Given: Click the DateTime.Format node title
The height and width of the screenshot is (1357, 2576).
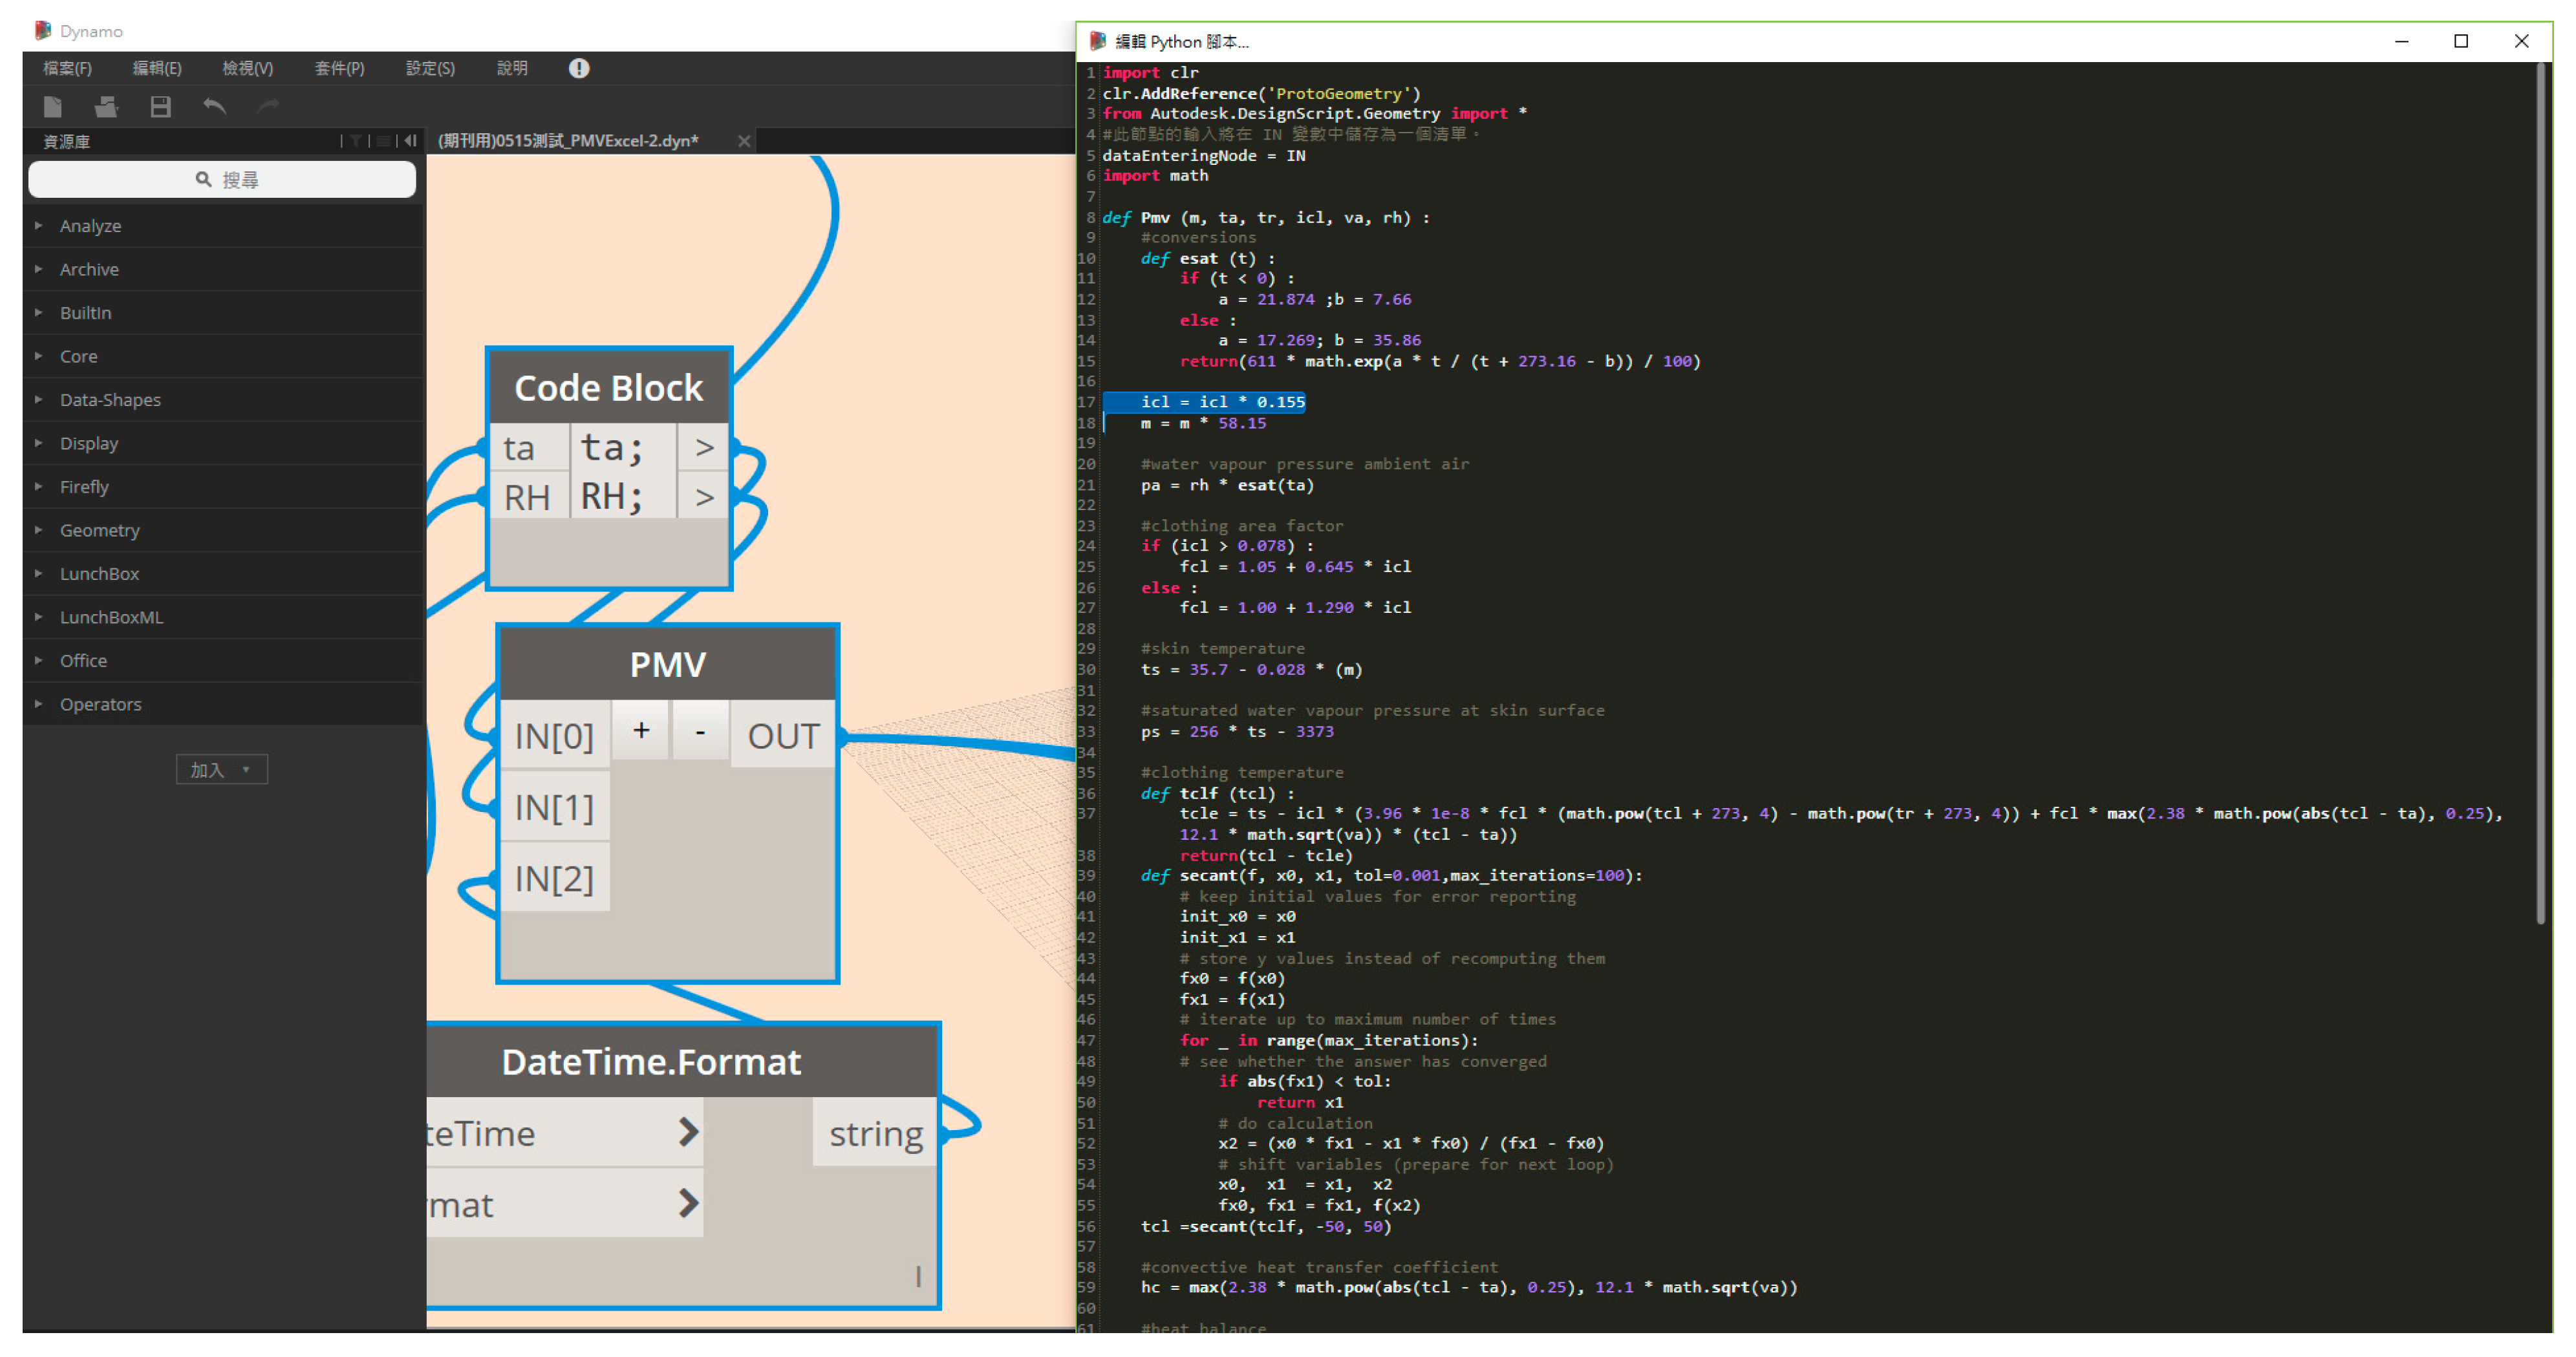Looking at the screenshot, I should (651, 1061).
